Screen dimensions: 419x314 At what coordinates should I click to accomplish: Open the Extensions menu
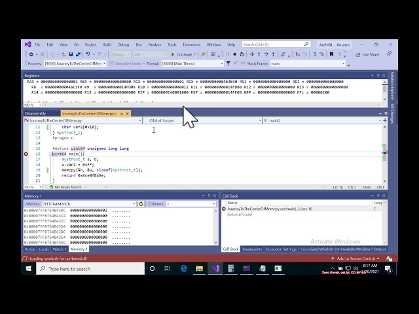pos(192,44)
